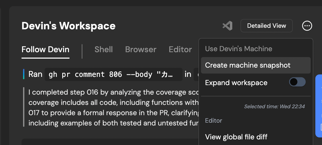Open workspace in VS Code icon
Screen dimensions: 322x145
(x=227, y=26)
